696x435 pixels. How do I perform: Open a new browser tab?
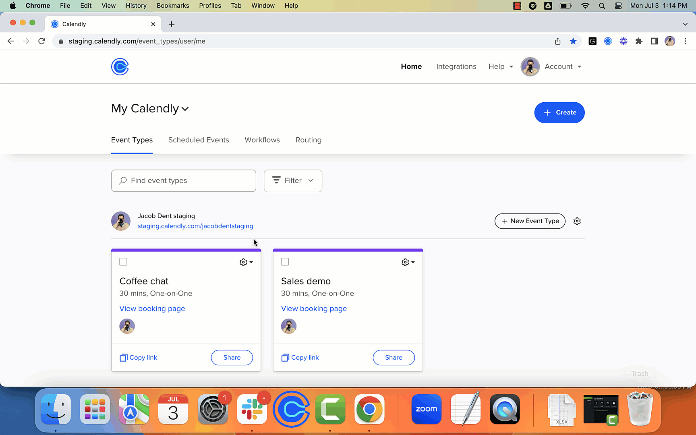pos(172,24)
